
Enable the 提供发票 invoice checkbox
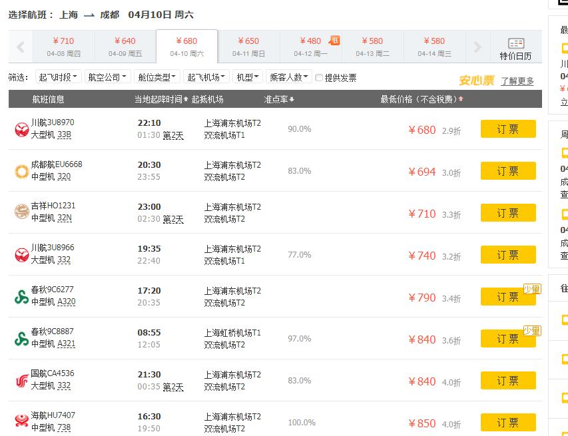319,77
